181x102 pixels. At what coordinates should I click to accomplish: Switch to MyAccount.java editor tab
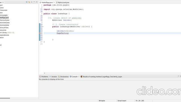pos(64,3)
